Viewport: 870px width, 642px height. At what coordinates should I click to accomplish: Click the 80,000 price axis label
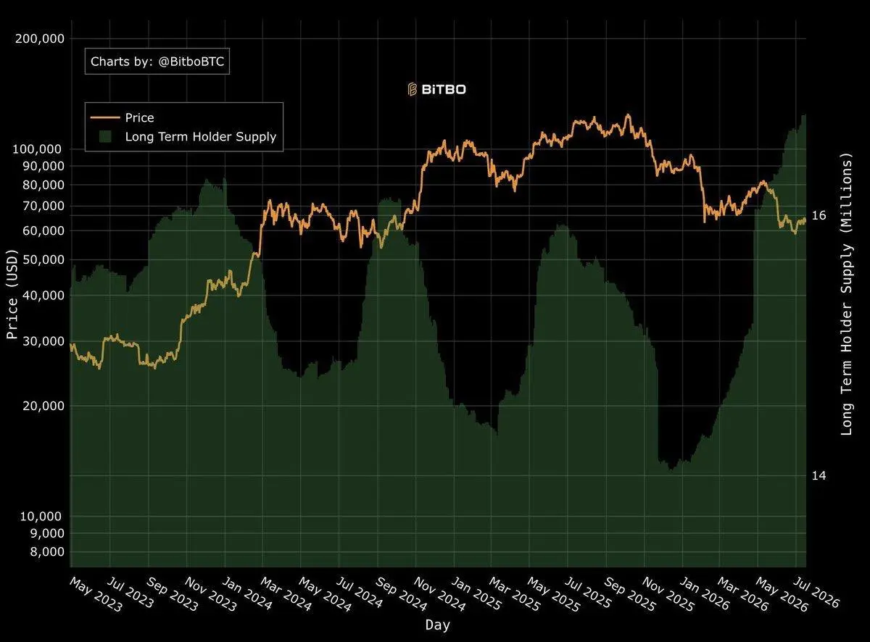coord(43,185)
